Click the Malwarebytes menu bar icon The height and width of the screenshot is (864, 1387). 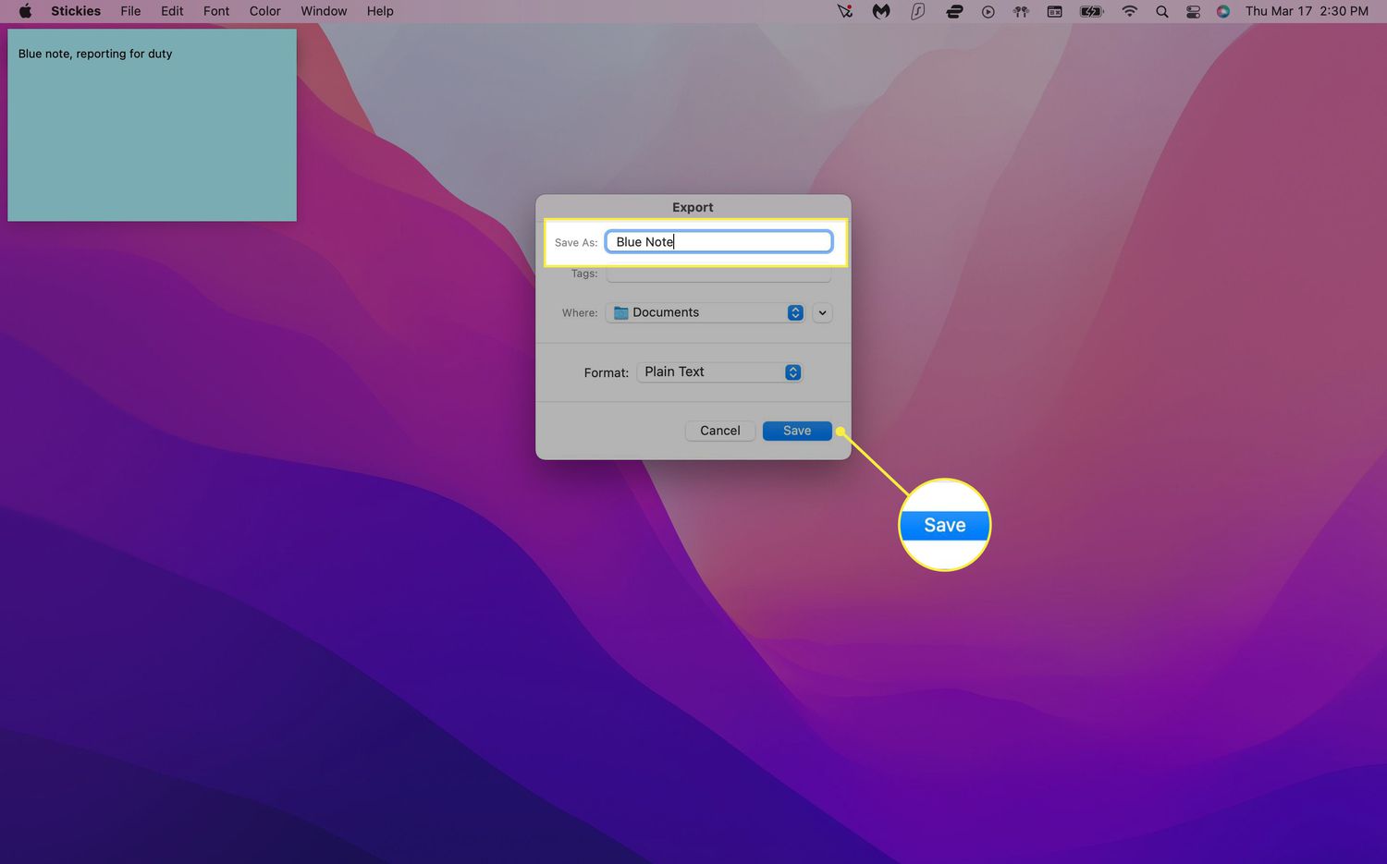pyautogui.click(x=881, y=11)
